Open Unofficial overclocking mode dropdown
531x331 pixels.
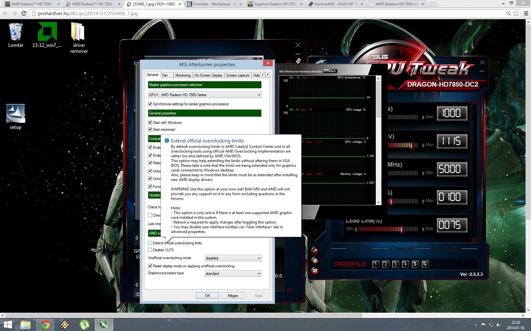[233, 258]
